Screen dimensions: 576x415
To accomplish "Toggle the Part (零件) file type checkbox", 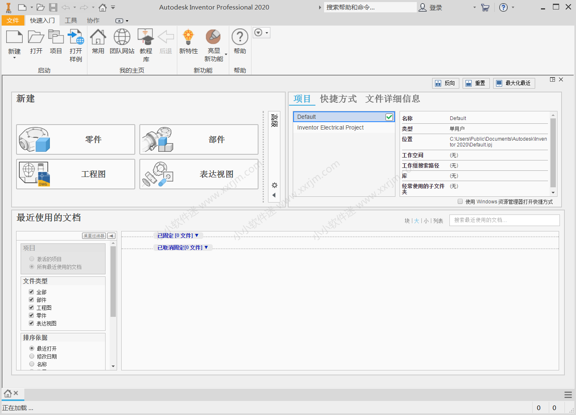I will 31,315.
